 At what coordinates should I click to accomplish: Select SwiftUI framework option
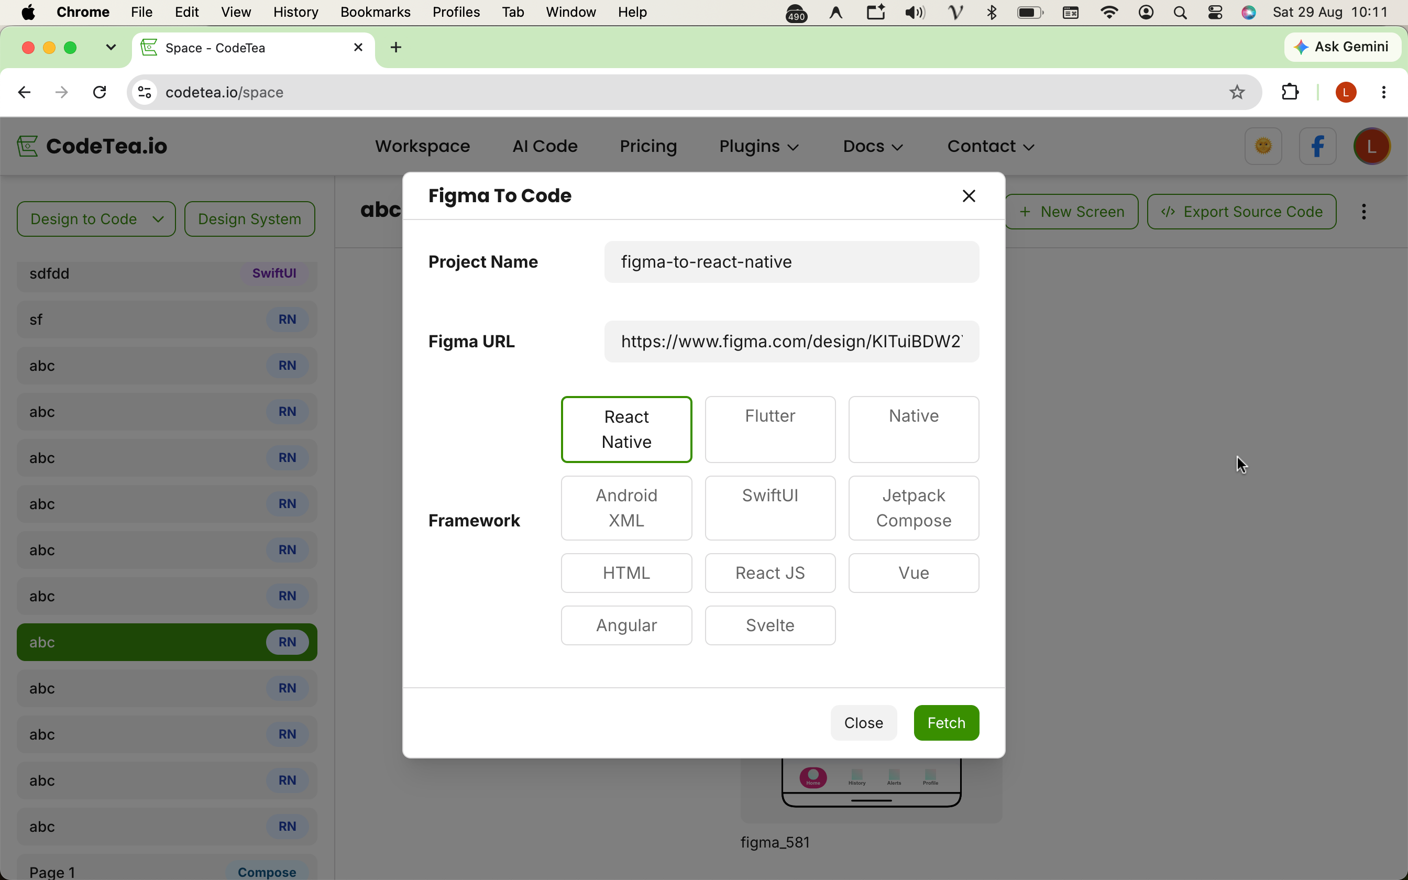[770, 508]
